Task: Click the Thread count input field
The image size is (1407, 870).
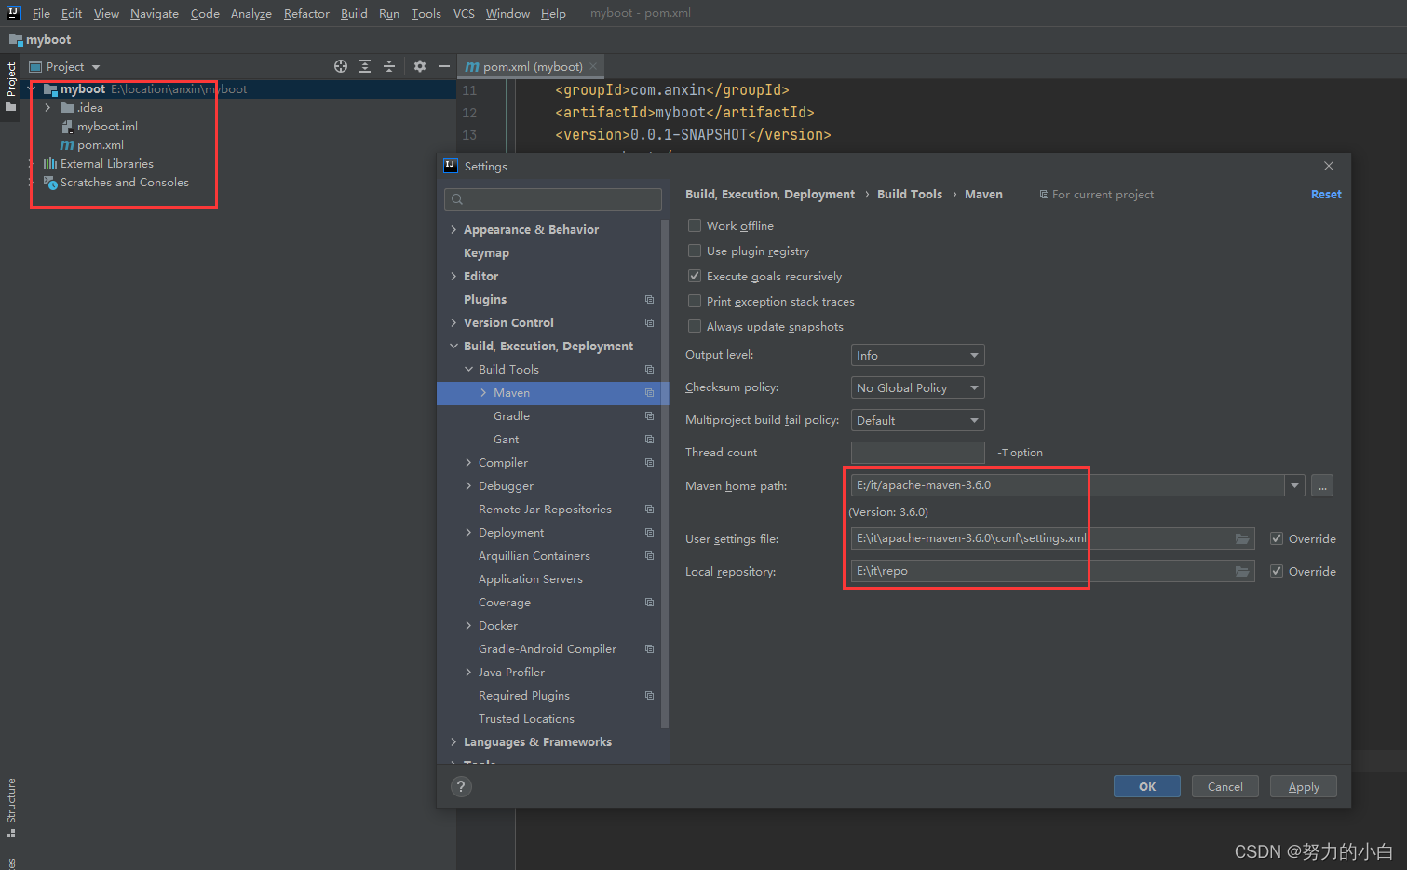Action: pyautogui.click(x=917, y=453)
